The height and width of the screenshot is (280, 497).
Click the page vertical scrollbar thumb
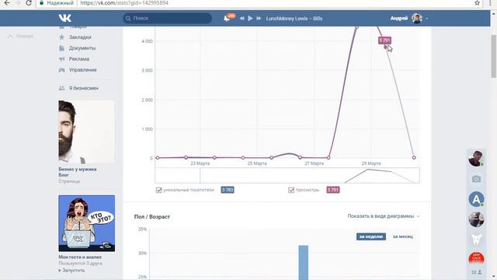point(494,56)
